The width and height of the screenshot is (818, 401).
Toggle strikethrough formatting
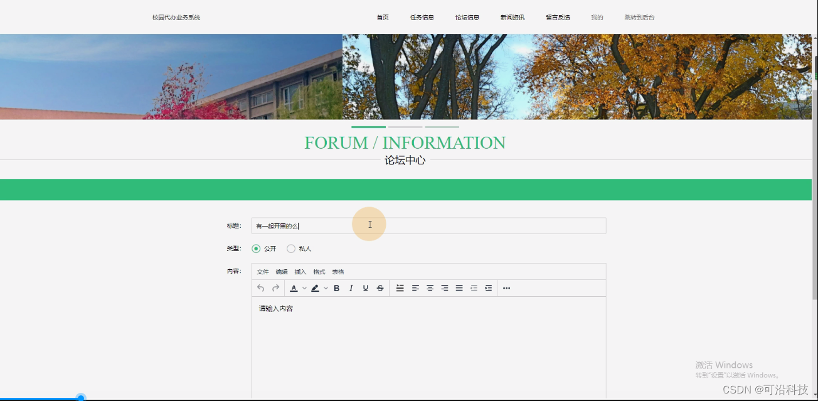(x=380, y=288)
